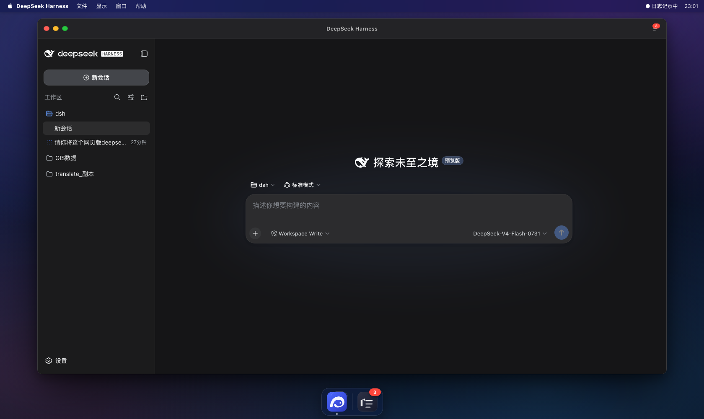Click the 日志记录中 status in menu bar

(662, 6)
